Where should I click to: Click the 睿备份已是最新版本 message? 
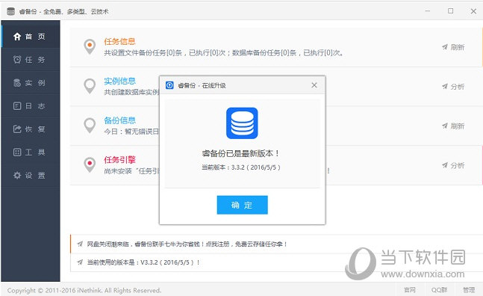pos(240,153)
